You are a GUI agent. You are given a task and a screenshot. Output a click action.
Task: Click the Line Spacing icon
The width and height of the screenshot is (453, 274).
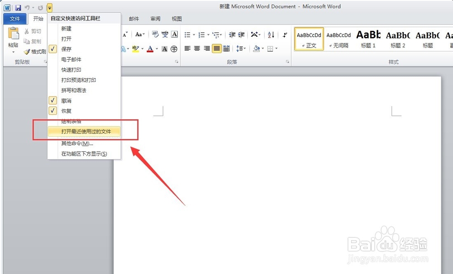(240, 48)
